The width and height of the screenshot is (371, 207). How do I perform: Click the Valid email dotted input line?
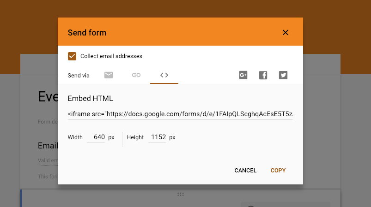[x=48, y=161]
